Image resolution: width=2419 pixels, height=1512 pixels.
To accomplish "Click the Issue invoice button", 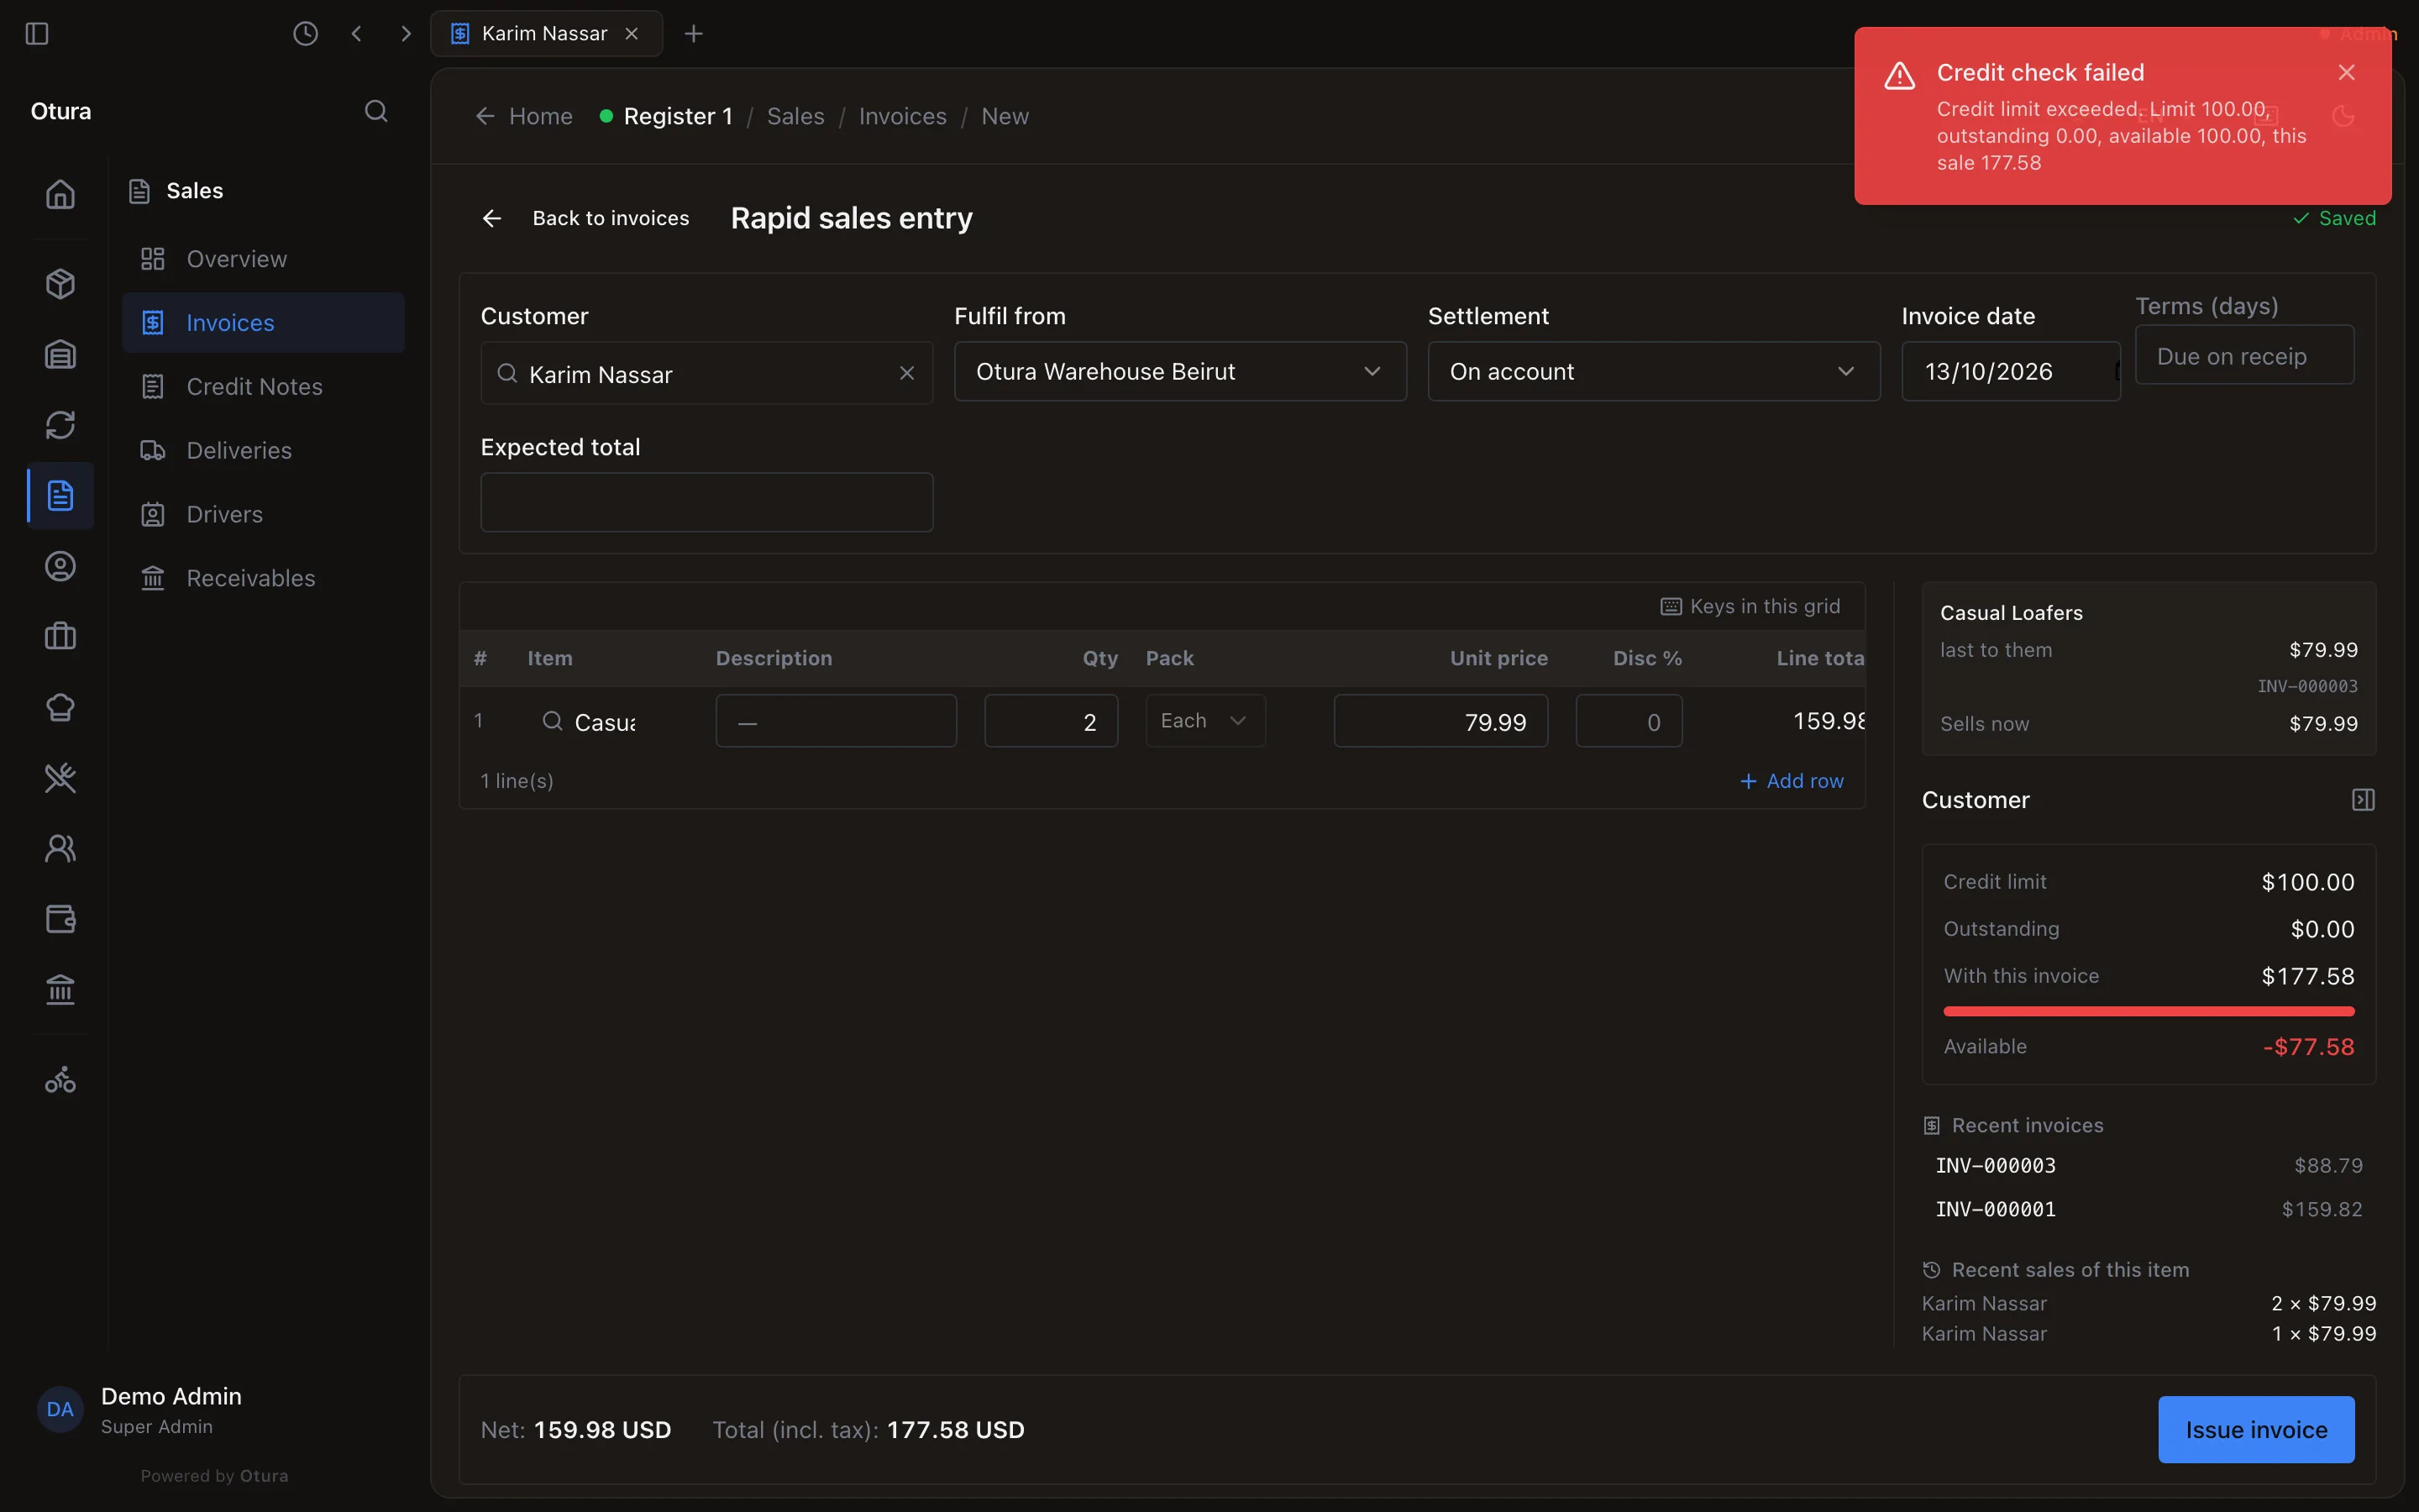I will point(2256,1430).
